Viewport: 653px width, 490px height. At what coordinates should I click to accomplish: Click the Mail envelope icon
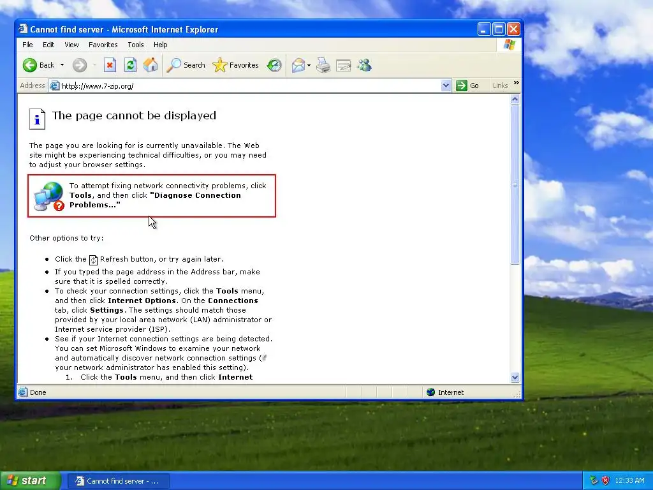pyautogui.click(x=298, y=65)
